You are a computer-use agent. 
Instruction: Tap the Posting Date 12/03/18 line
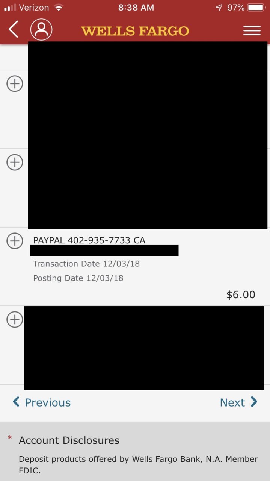tap(78, 278)
